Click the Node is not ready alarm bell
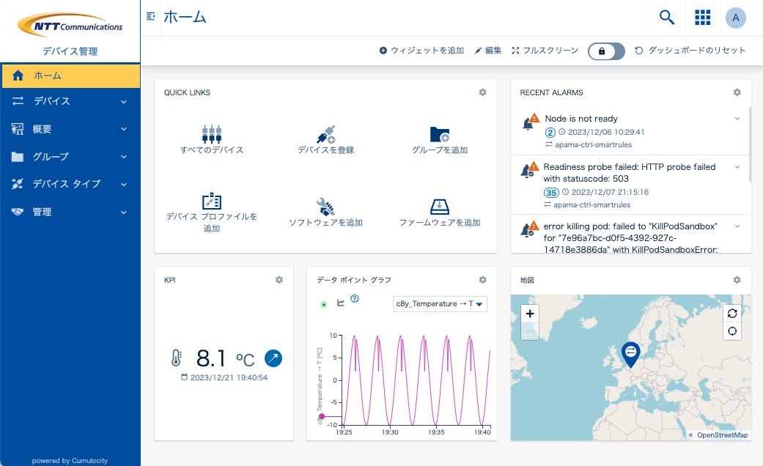763x466 pixels. pos(531,122)
